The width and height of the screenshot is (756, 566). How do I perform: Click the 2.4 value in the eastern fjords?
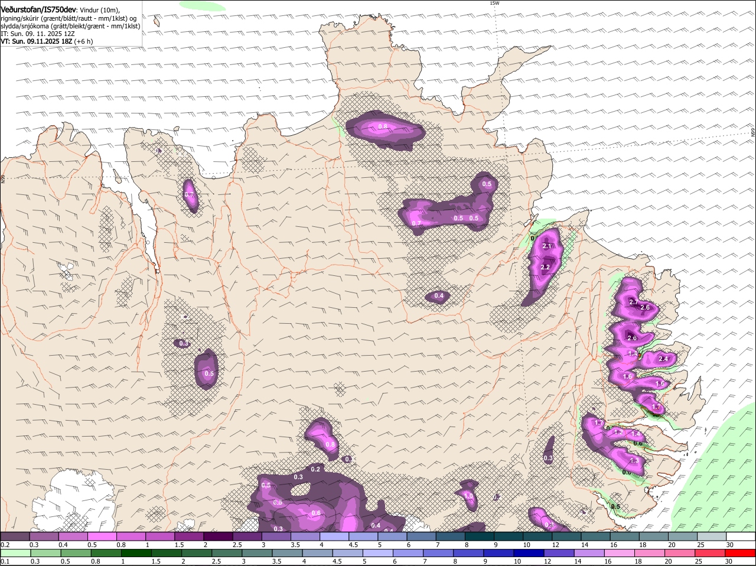tap(663, 359)
